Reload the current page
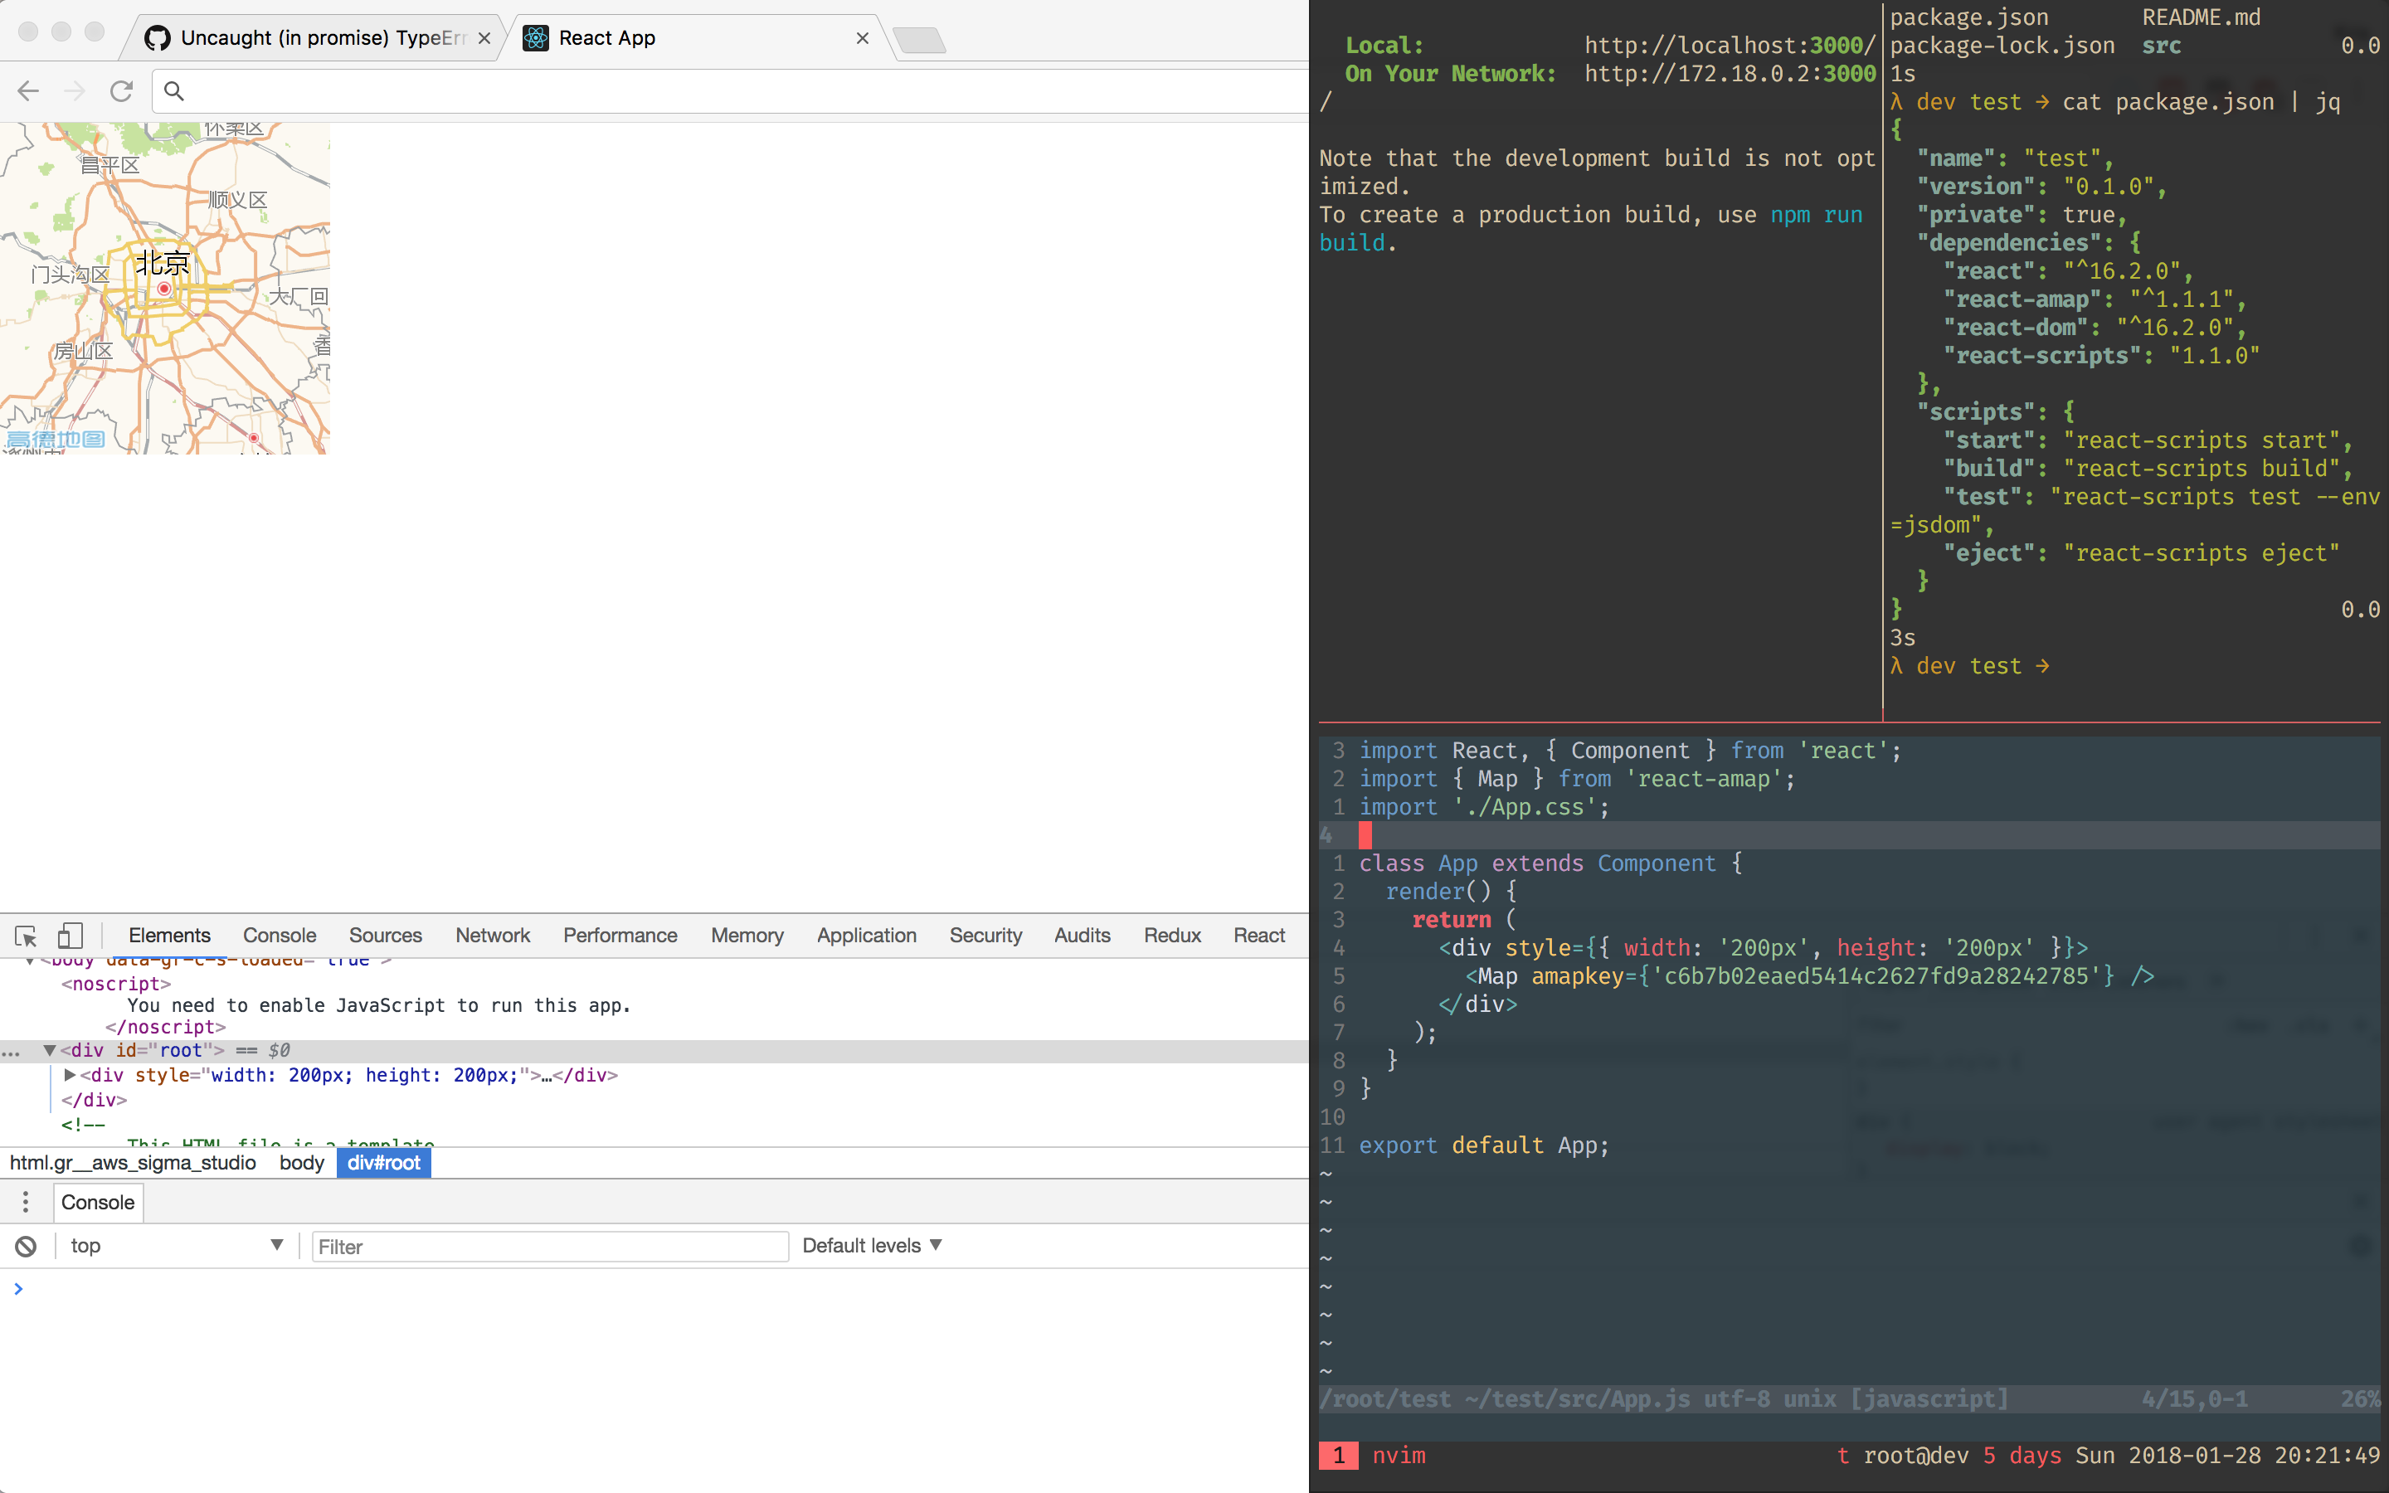This screenshot has height=1493, width=2389. pos(121,90)
